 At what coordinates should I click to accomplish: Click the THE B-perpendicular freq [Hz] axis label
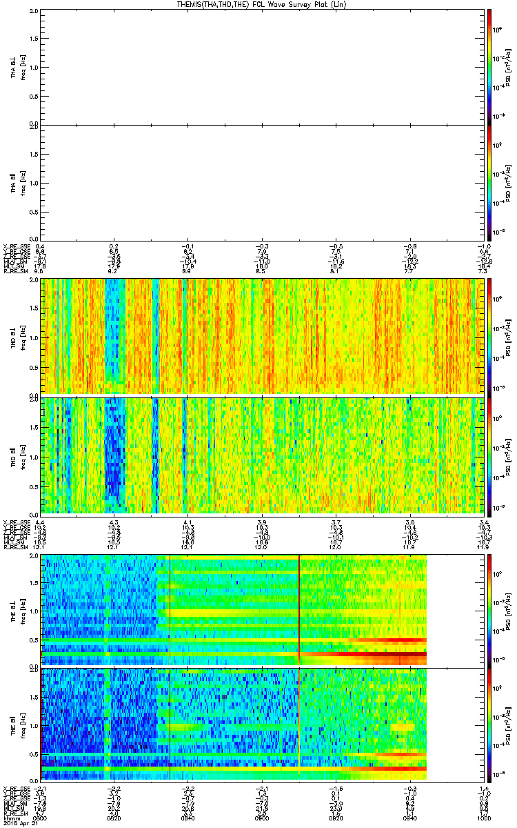pos(23,610)
